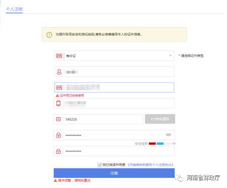Click the blue 注册 register button
This screenshot has width=227, height=188.
(114, 173)
